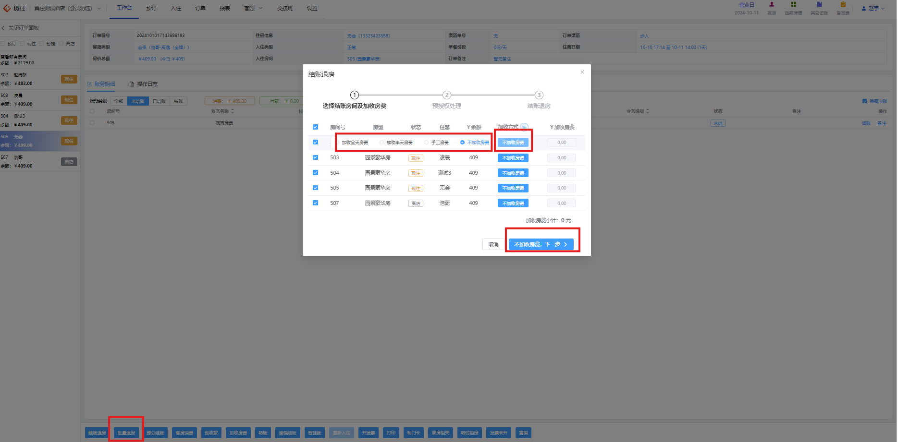
Task: Open the 客源 menu dropdown
Action: (x=253, y=8)
